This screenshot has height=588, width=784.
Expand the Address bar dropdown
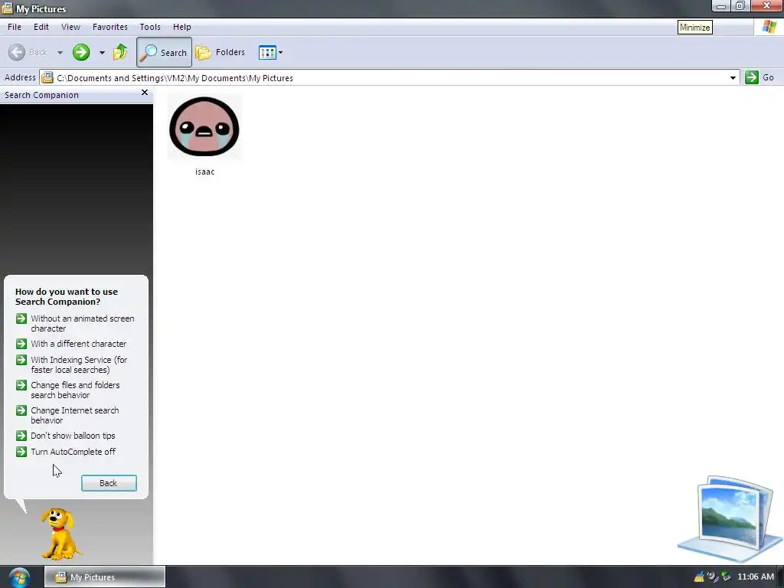733,77
